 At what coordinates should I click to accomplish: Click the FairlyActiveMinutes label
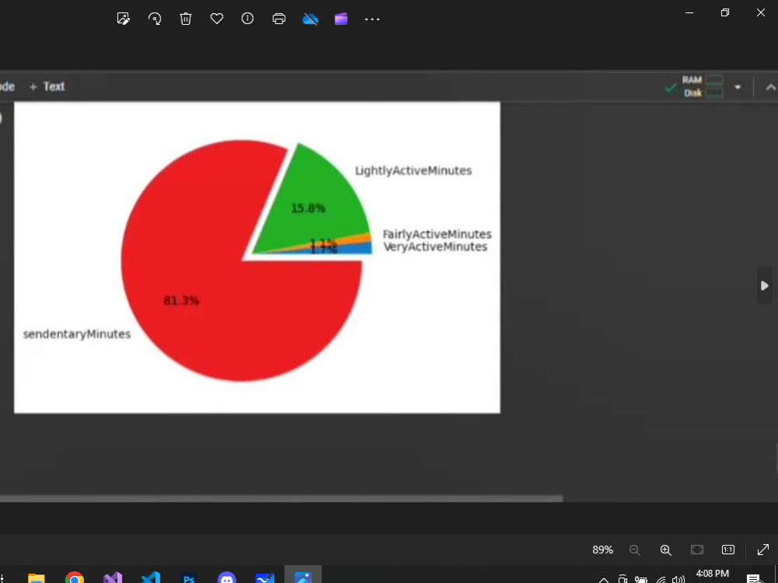437,234
